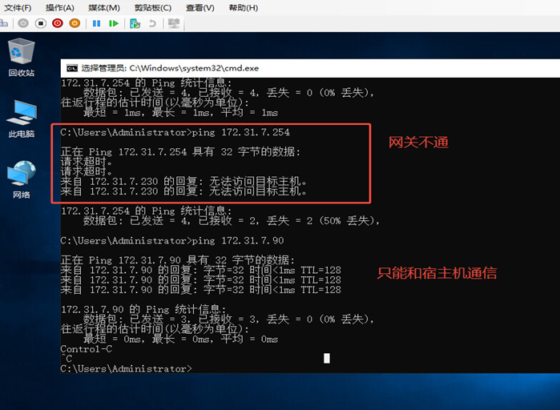Click the cmd.exe window title bar

click(x=320, y=68)
